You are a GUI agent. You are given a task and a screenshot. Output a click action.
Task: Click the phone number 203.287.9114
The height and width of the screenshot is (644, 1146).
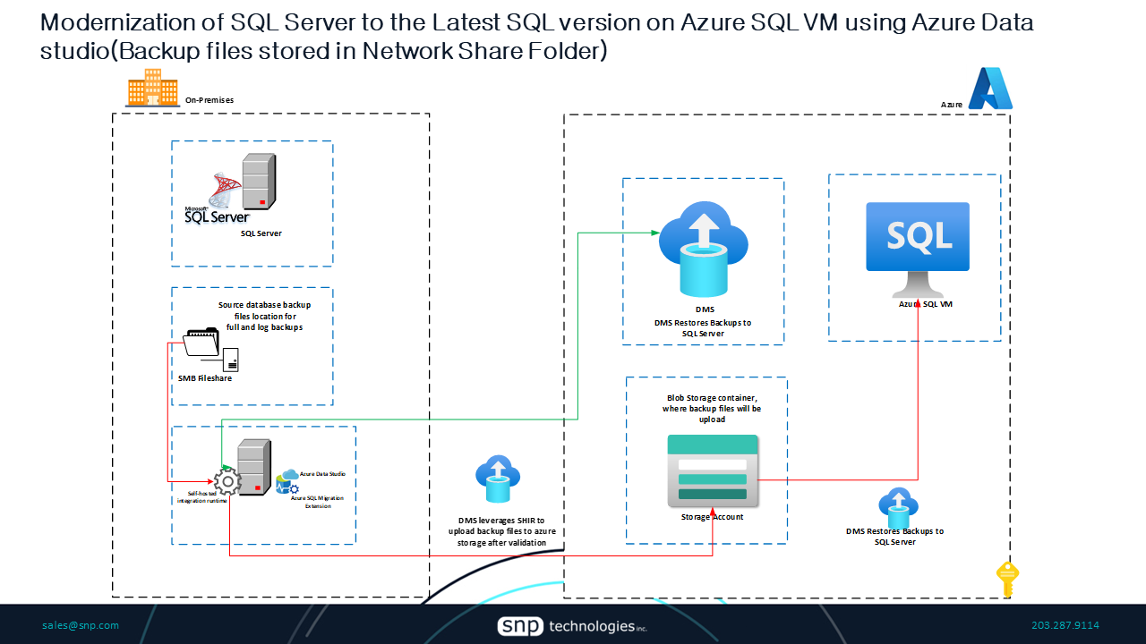coord(1065,625)
